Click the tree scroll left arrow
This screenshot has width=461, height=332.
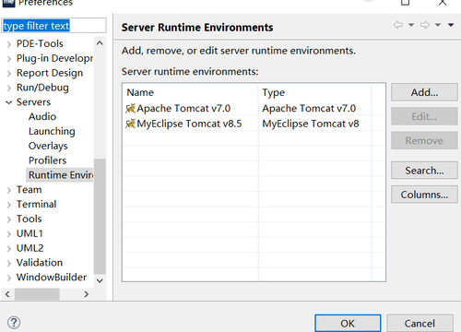tap(7, 294)
